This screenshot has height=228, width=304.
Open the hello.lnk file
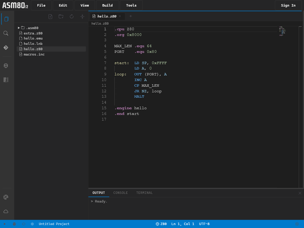pyautogui.click(x=33, y=43)
